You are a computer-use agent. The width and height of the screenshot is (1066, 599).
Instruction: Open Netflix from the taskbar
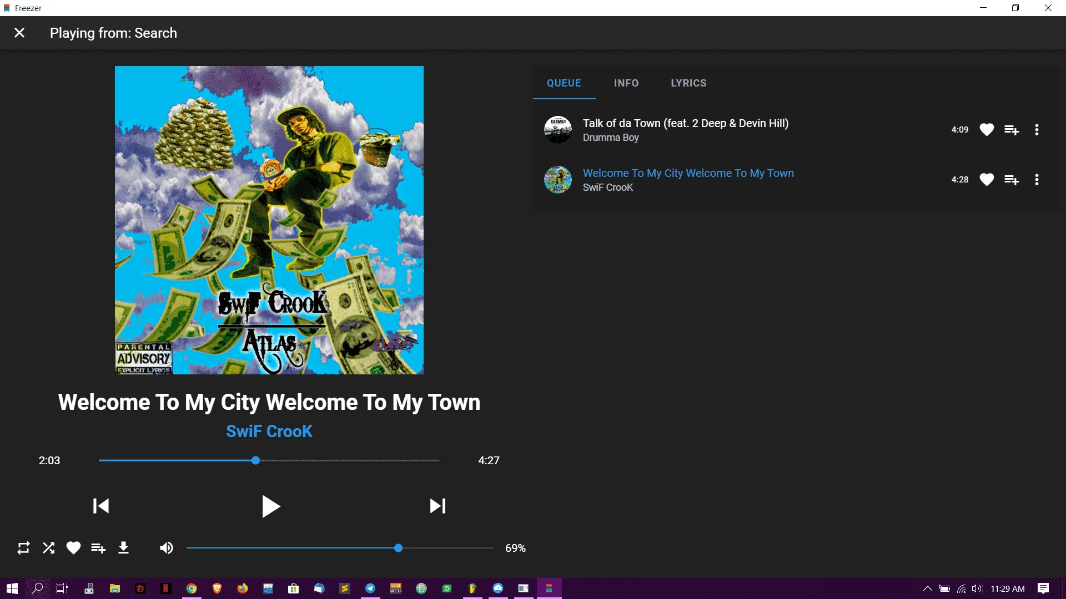click(165, 588)
